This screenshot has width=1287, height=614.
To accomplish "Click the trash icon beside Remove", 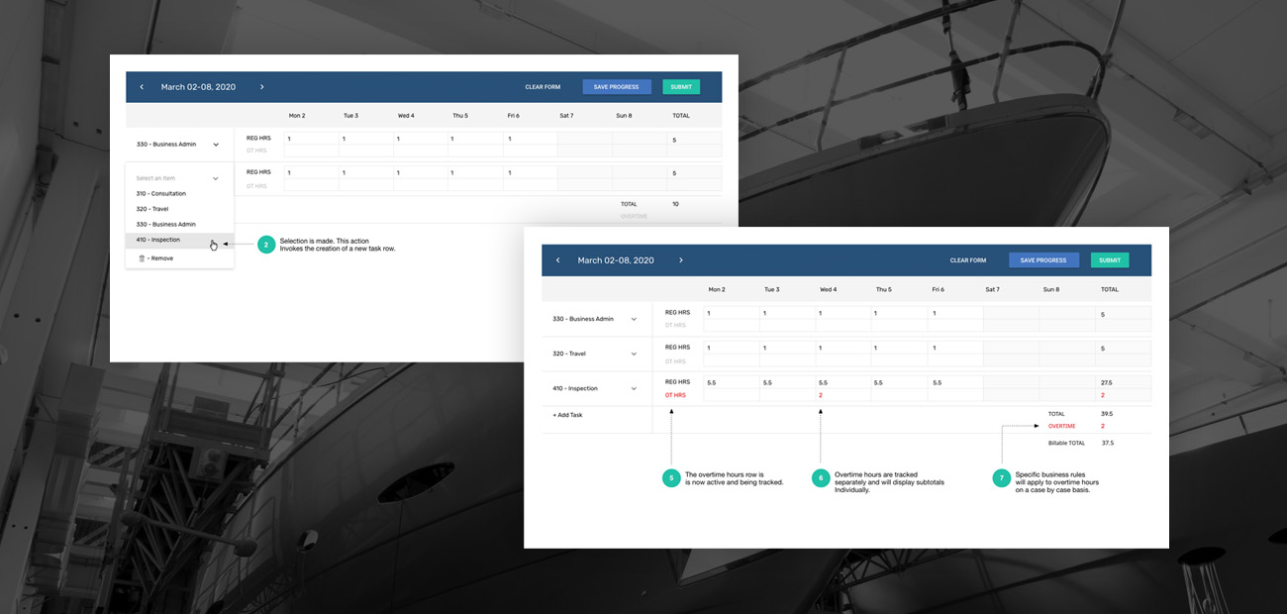I will [x=142, y=258].
